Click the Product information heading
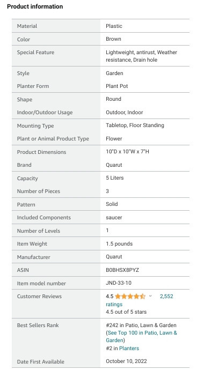 (x=35, y=6)
